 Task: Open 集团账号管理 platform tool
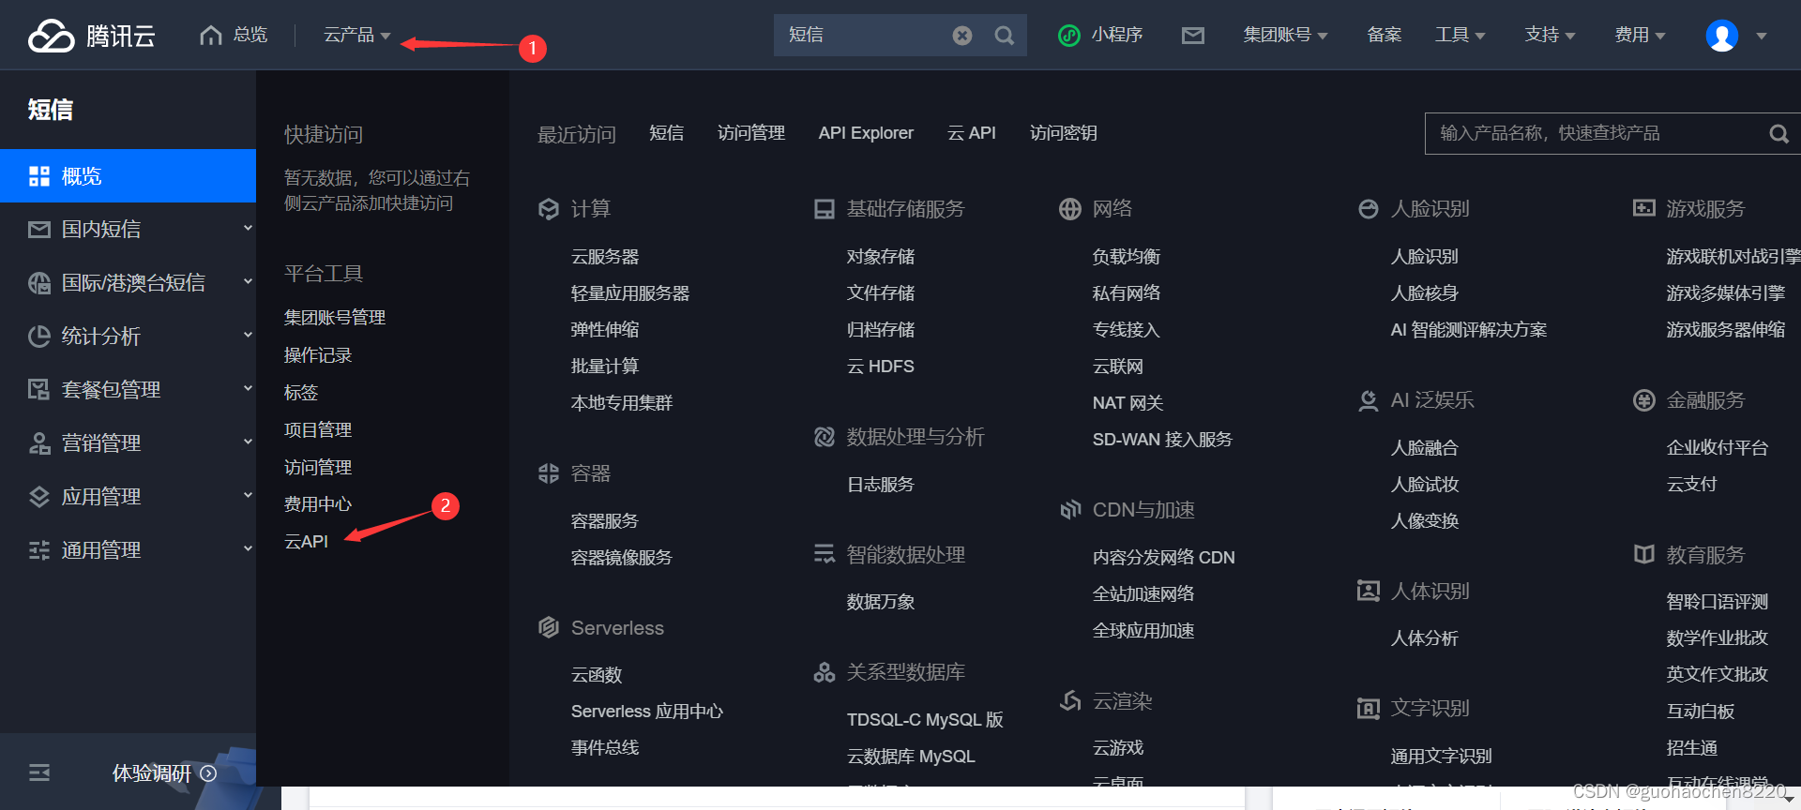tap(335, 318)
